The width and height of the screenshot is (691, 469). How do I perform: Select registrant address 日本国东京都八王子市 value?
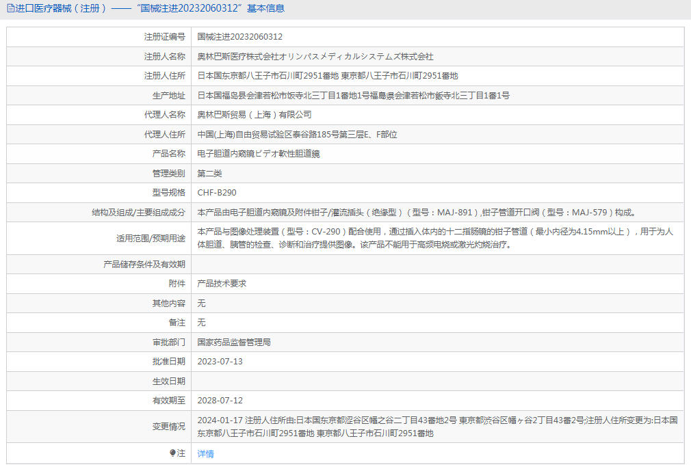328,76
